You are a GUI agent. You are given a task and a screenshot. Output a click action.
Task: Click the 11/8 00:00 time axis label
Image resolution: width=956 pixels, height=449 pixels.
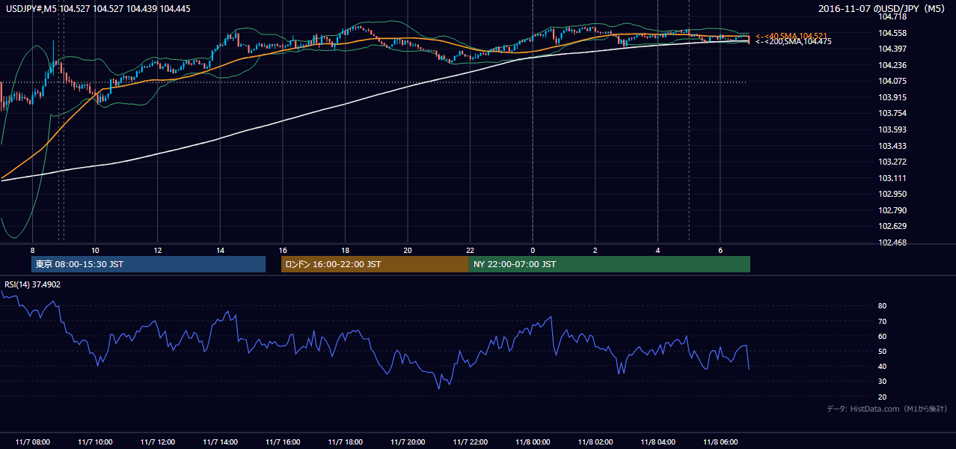tap(533, 442)
